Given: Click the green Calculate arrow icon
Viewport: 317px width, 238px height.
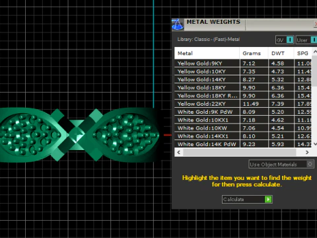Looking at the screenshot, I should pyautogui.click(x=268, y=199).
